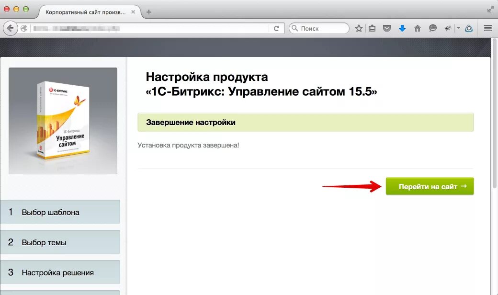498x295 pixels.
Task: Click the 1C-Битрикс product box image
Action: click(63, 121)
